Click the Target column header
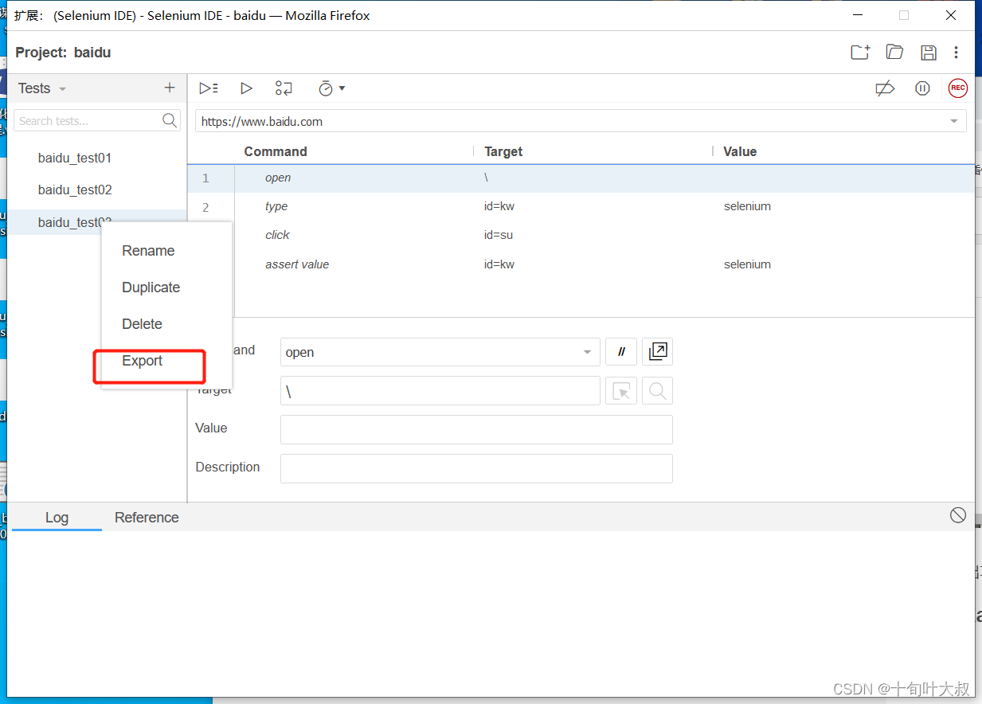This screenshot has width=982, height=704. pyautogui.click(x=503, y=151)
